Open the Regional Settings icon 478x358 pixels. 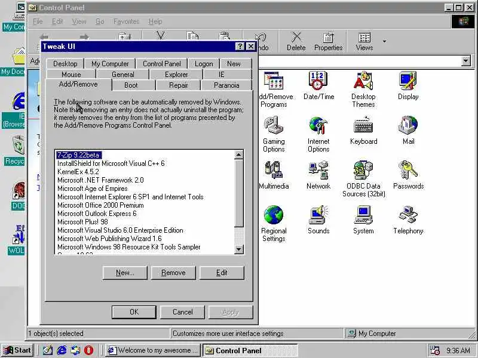(274, 223)
